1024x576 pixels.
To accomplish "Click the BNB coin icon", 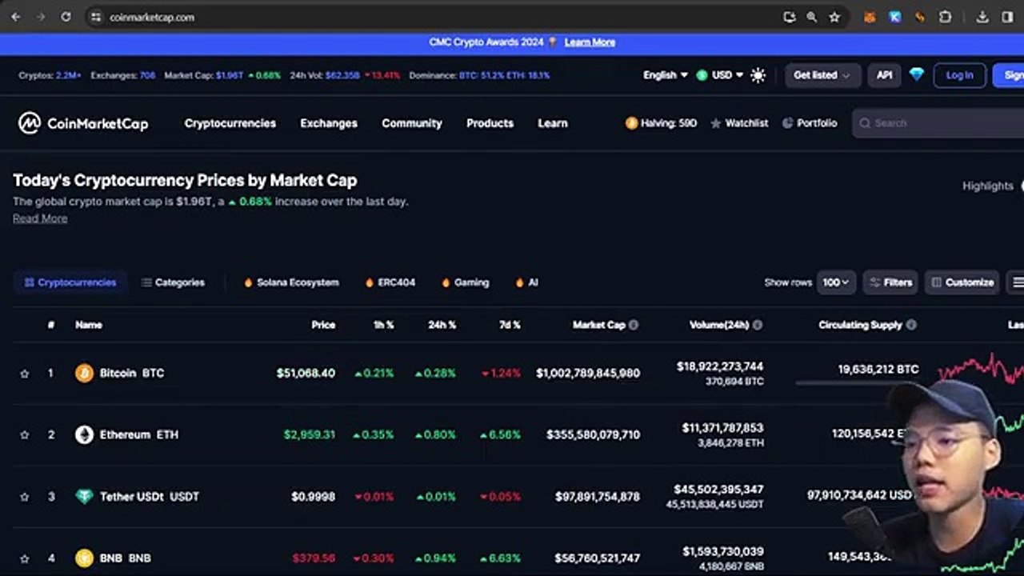I will pos(84,558).
